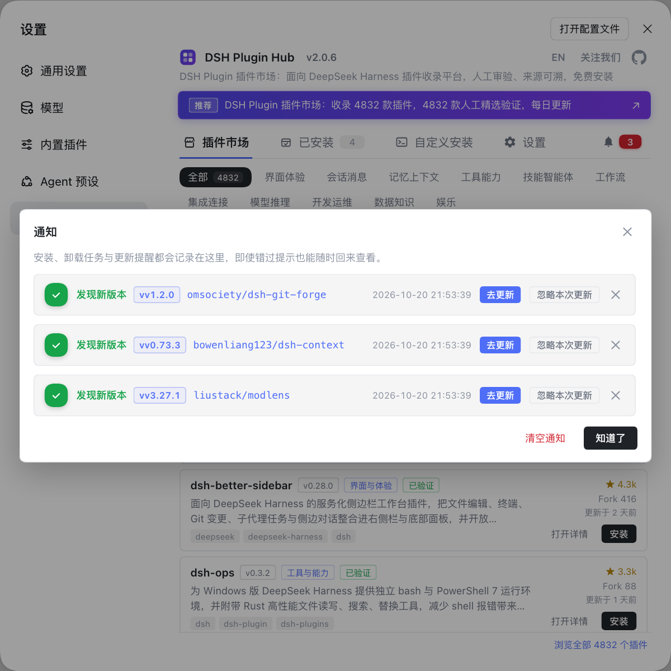This screenshot has width=671, height=671.
Task: Click the 界面与体验 tag on dsh-better-sidebar
Action: tap(371, 486)
